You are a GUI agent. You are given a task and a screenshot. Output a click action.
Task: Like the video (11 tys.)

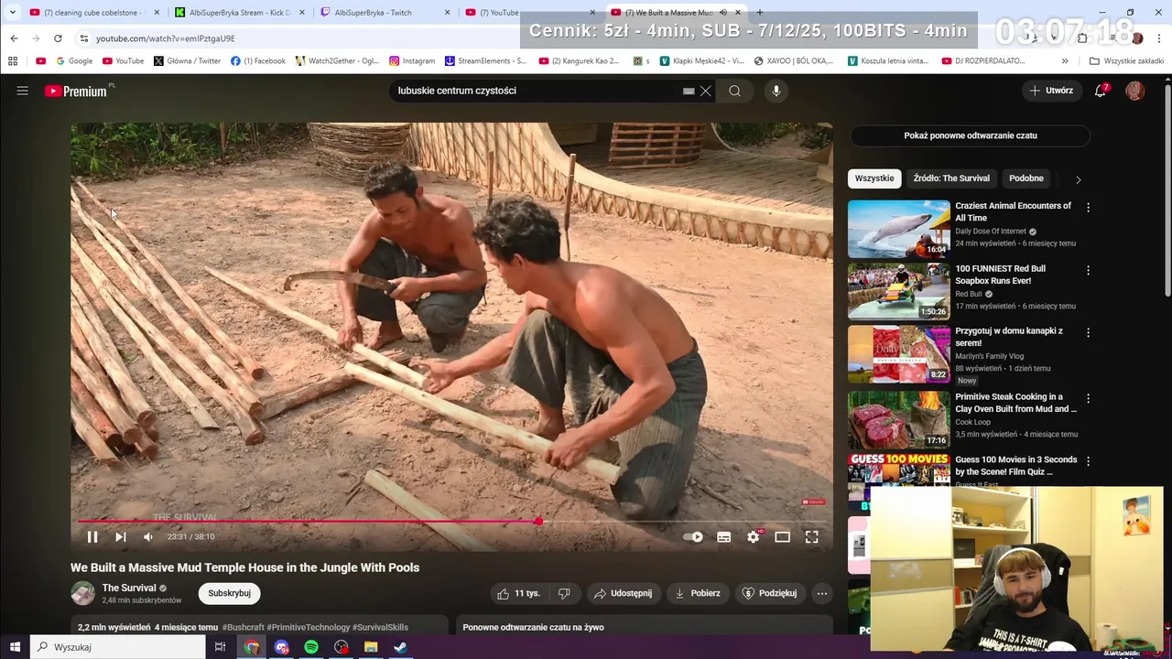pyautogui.click(x=519, y=593)
